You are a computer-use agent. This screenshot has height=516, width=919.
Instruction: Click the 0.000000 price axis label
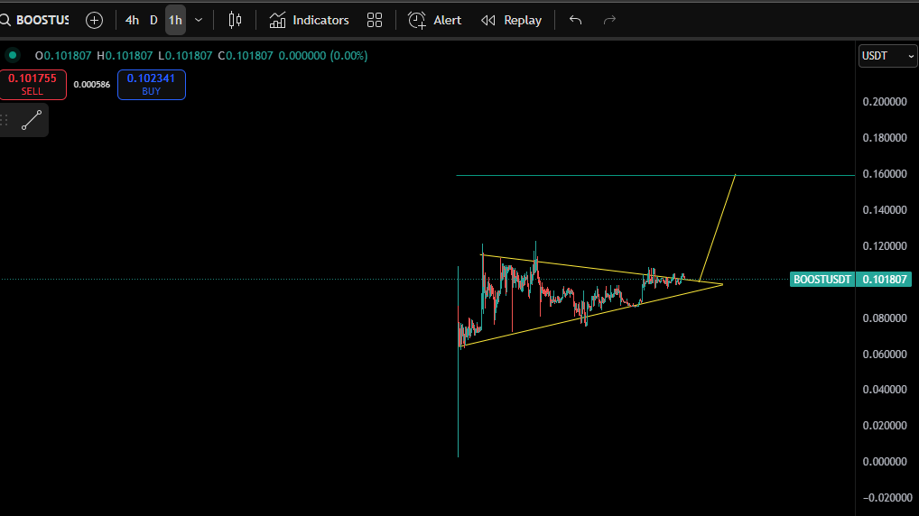pos(885,462)
